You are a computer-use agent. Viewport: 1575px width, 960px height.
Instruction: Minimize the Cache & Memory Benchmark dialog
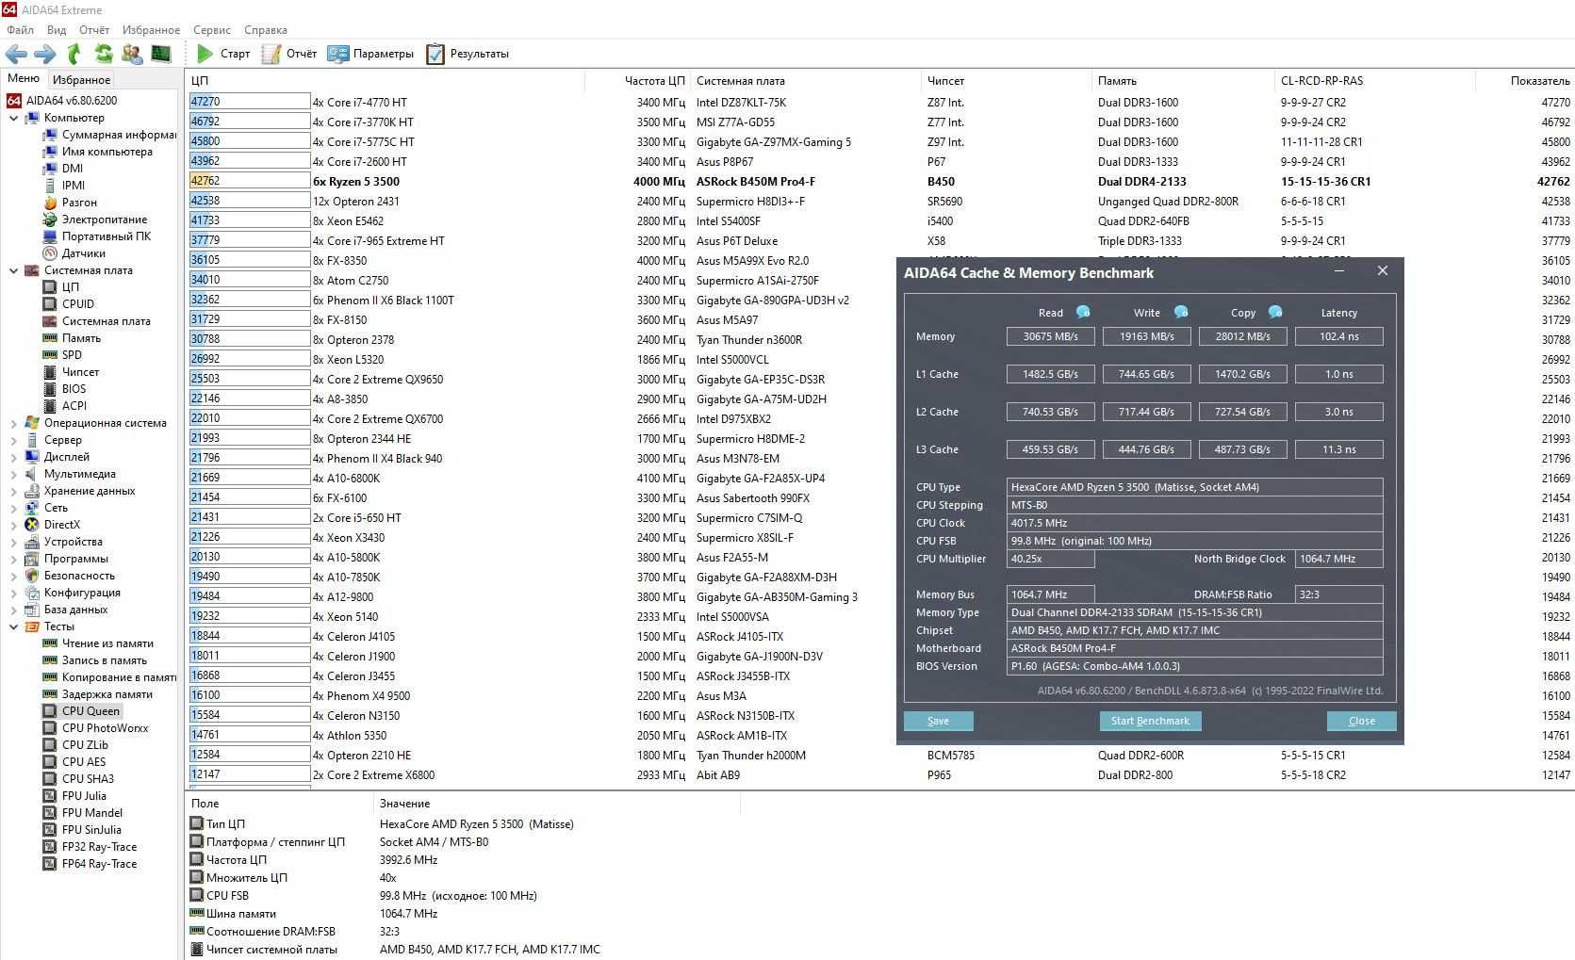coord(1340,271)
